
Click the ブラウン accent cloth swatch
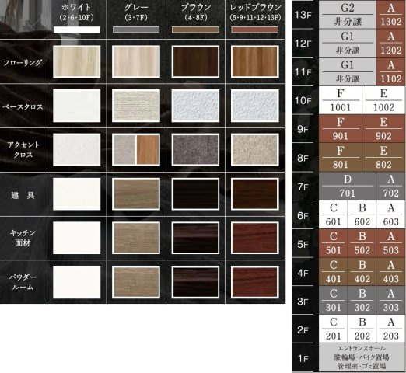click(x=195, y=150)
